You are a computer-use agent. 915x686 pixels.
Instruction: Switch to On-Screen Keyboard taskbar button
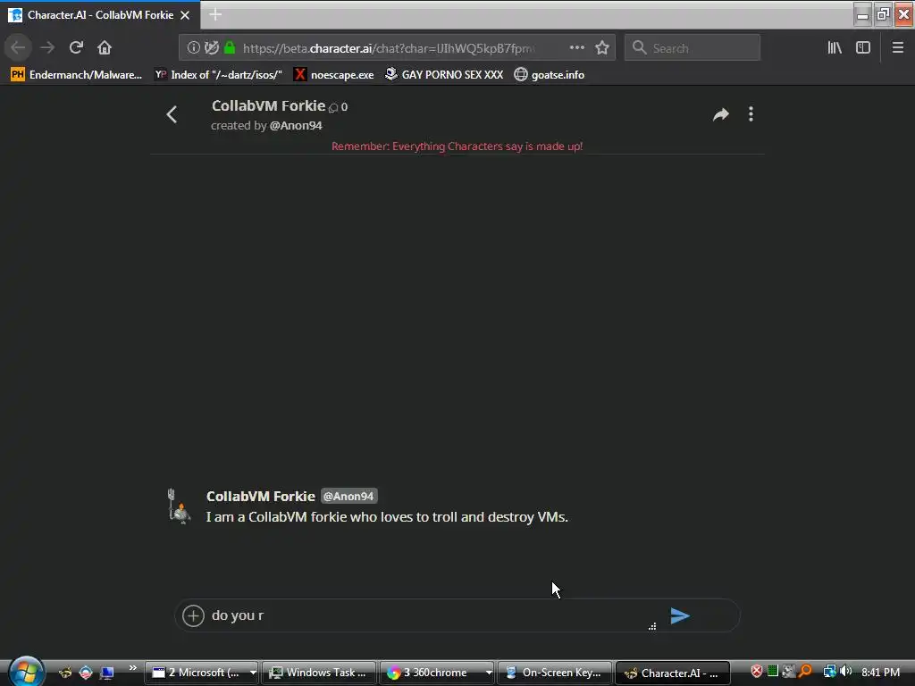point(554,673)
